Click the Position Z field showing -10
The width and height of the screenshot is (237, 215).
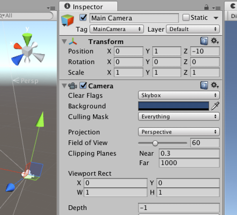coord(205,51)
